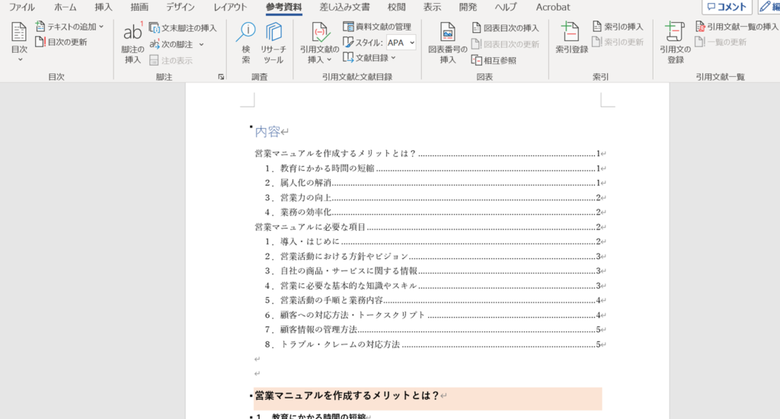Click 文末脚注の挿入 endnote button
Viewport: 780px width, 419px height.
pos(183,28)
